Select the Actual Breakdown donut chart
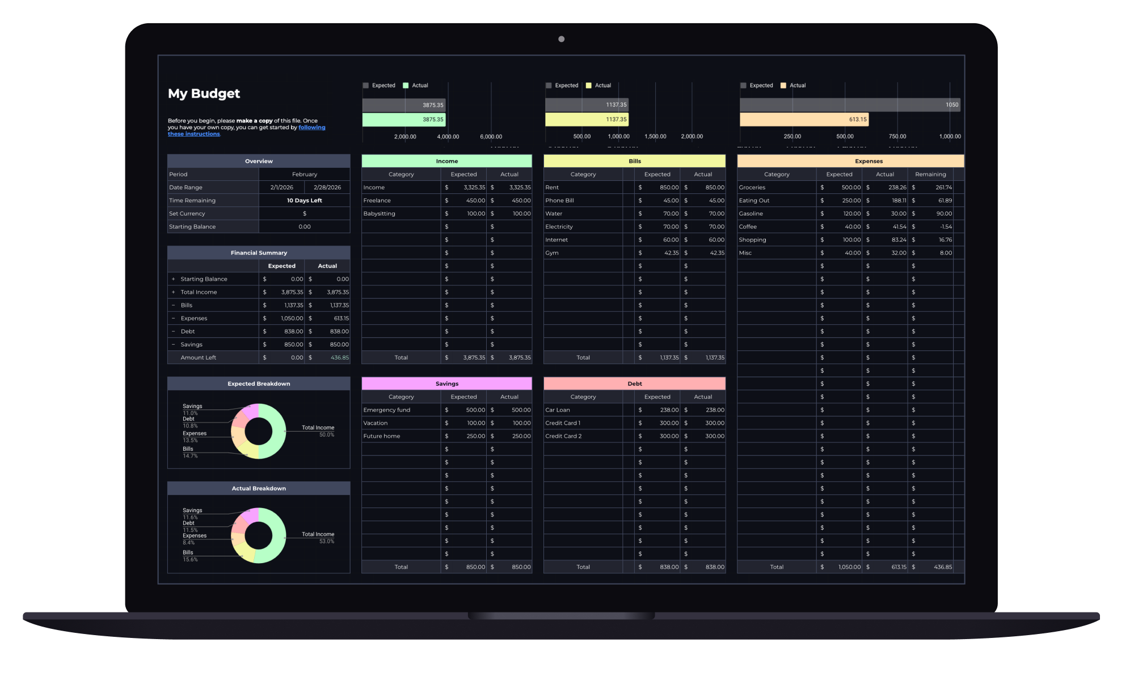This screenshot has height=689, width=1134. point(259,535)
